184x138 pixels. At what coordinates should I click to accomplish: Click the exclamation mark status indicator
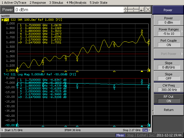(149, 130)
